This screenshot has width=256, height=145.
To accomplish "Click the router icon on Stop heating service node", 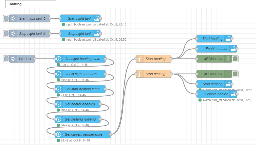I will [228, 84].
